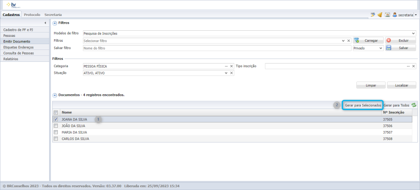The width and height of the screenshot is (420, 190).
Task: Open the dropdown arrow next to secretaria
Action: click(x=416, y=15)
